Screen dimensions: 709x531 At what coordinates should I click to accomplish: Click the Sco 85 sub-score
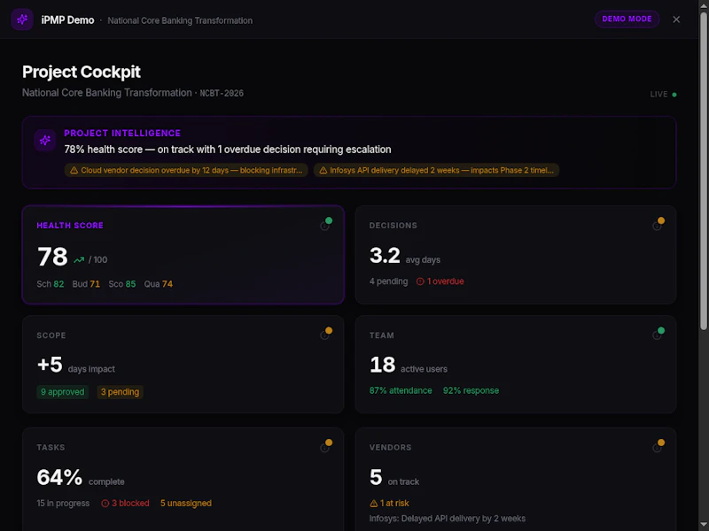(122, 284)
